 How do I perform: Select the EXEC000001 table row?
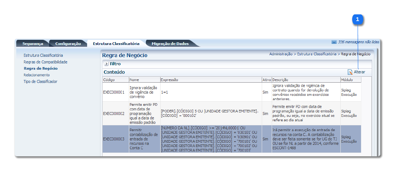[114, 92]
